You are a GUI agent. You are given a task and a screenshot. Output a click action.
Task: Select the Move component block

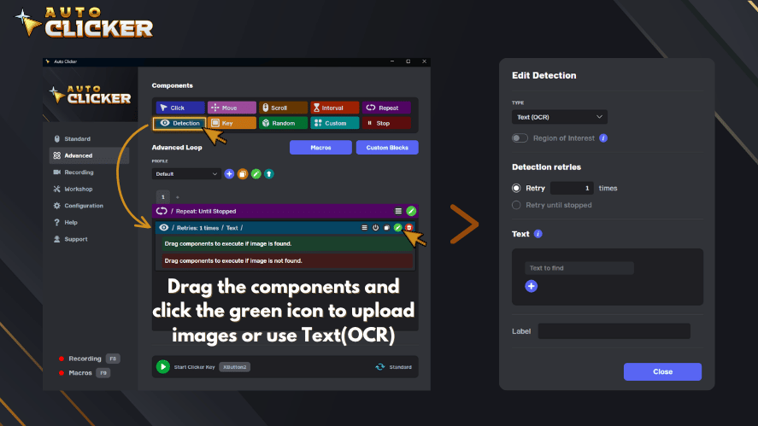tap(232, 108)
